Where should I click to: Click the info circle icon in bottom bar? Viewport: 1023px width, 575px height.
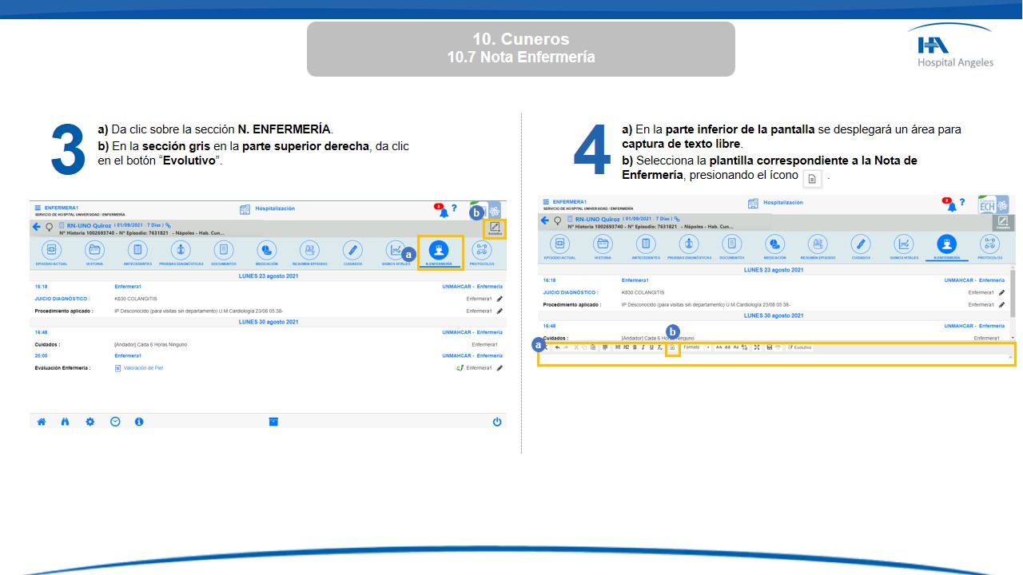[139, 422]
